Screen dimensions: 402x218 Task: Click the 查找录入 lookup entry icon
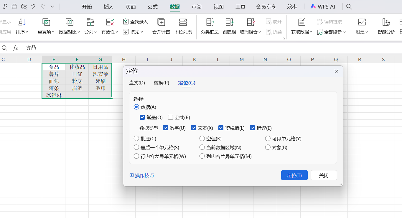pos(126,21)
